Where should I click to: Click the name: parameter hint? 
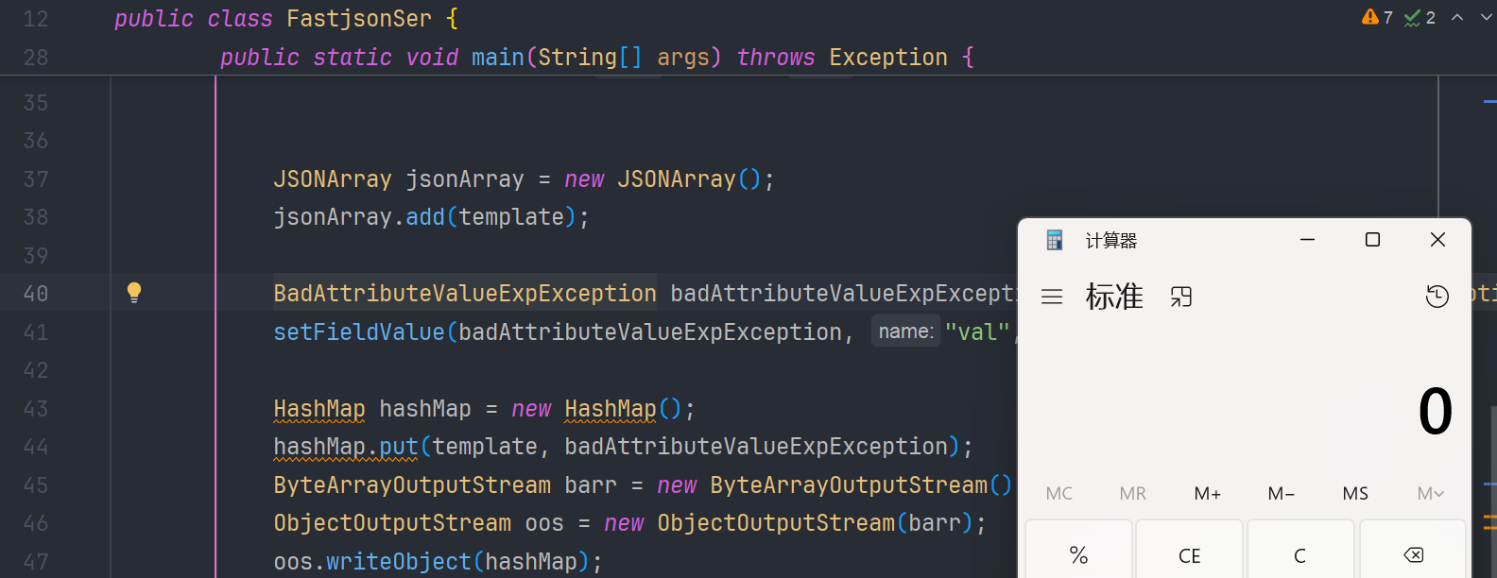pos(905,331)
